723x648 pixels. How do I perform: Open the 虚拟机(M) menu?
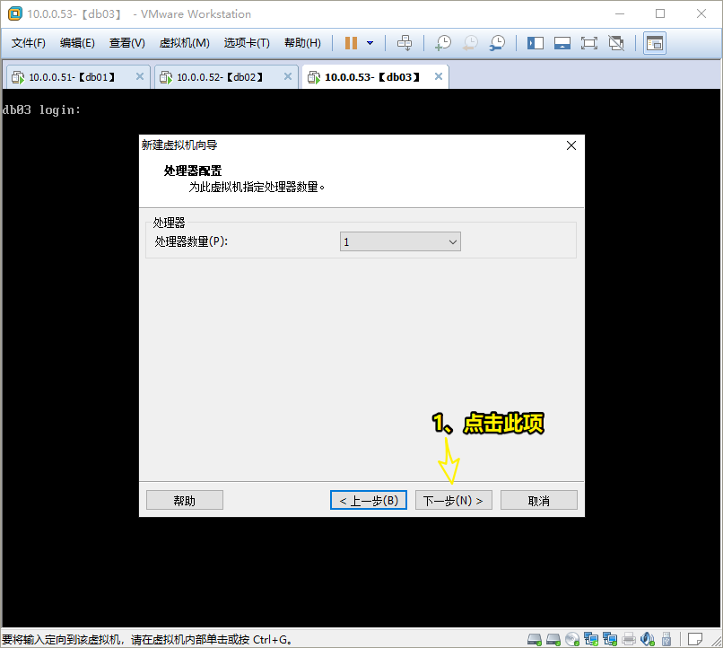click(184, 43)
